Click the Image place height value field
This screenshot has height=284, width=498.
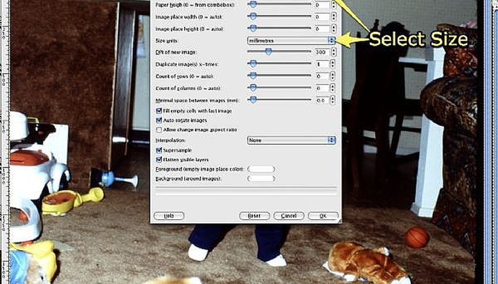[x=322, y=28]
